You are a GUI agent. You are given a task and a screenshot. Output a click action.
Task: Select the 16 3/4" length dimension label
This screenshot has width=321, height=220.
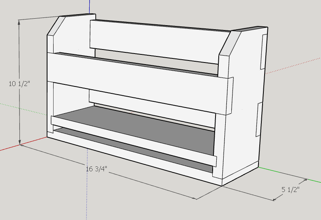pyautogui.click(x=97, y=169)
